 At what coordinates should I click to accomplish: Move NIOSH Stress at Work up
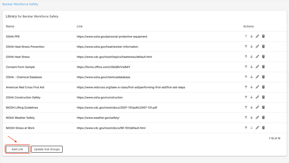pos(246,128)
